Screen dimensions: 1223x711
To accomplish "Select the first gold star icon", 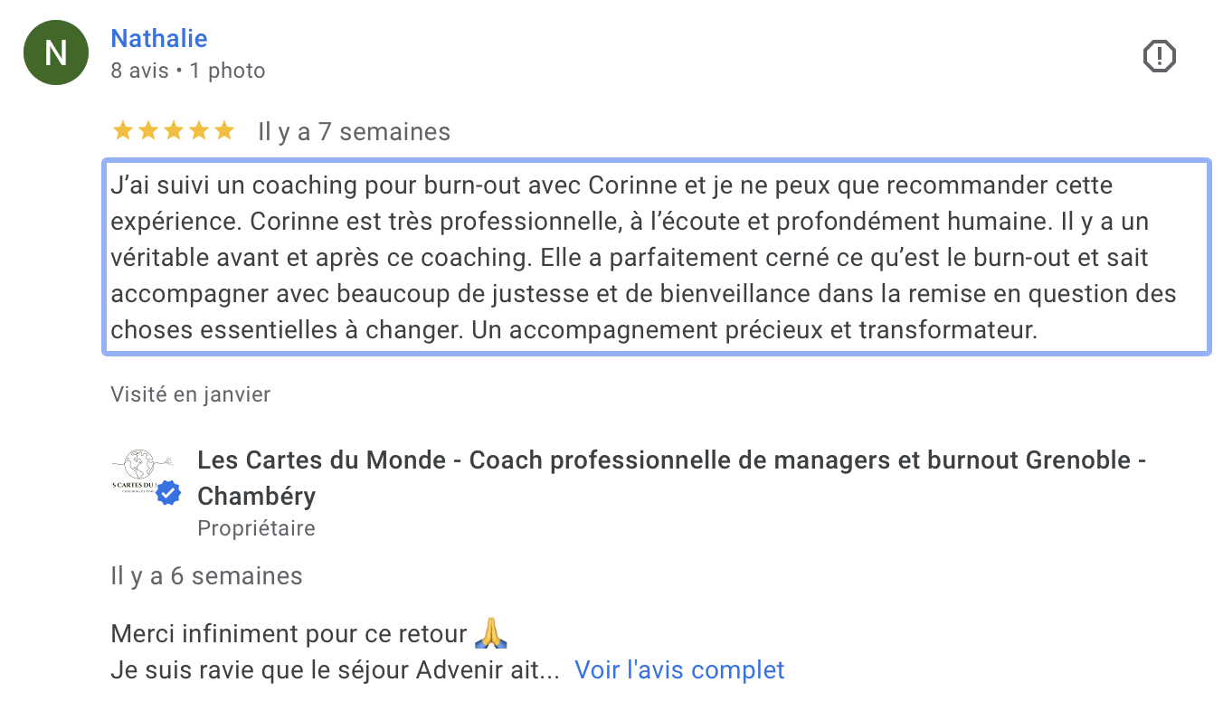I will click(122, 130).
